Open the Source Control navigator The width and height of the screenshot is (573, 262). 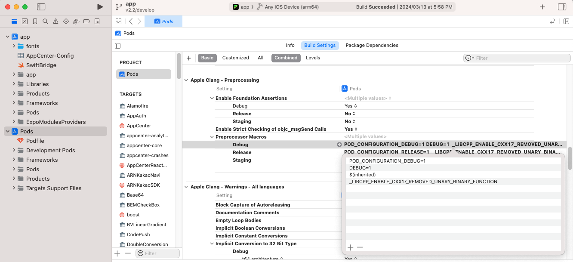pos(25,21)
